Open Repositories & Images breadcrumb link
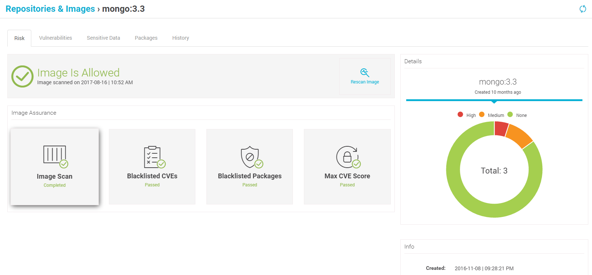This screenshot has height=275, width=592. click(x=50, y=9)
